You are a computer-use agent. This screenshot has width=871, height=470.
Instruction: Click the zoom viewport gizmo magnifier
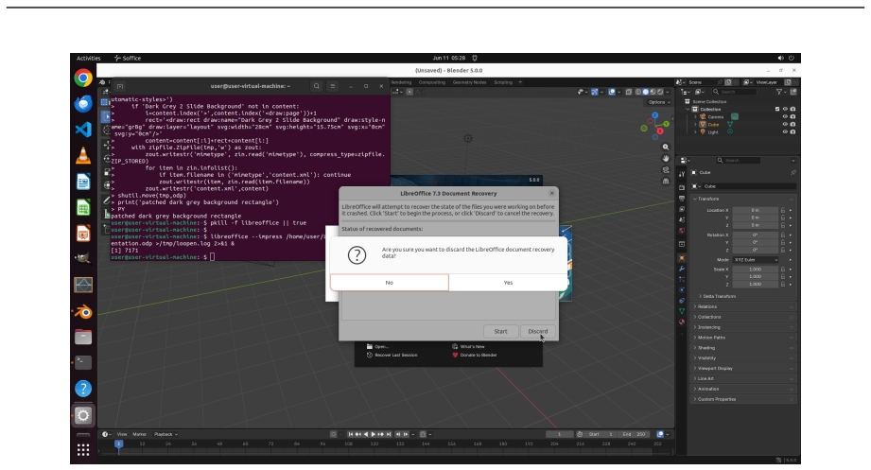click(666, 148)
